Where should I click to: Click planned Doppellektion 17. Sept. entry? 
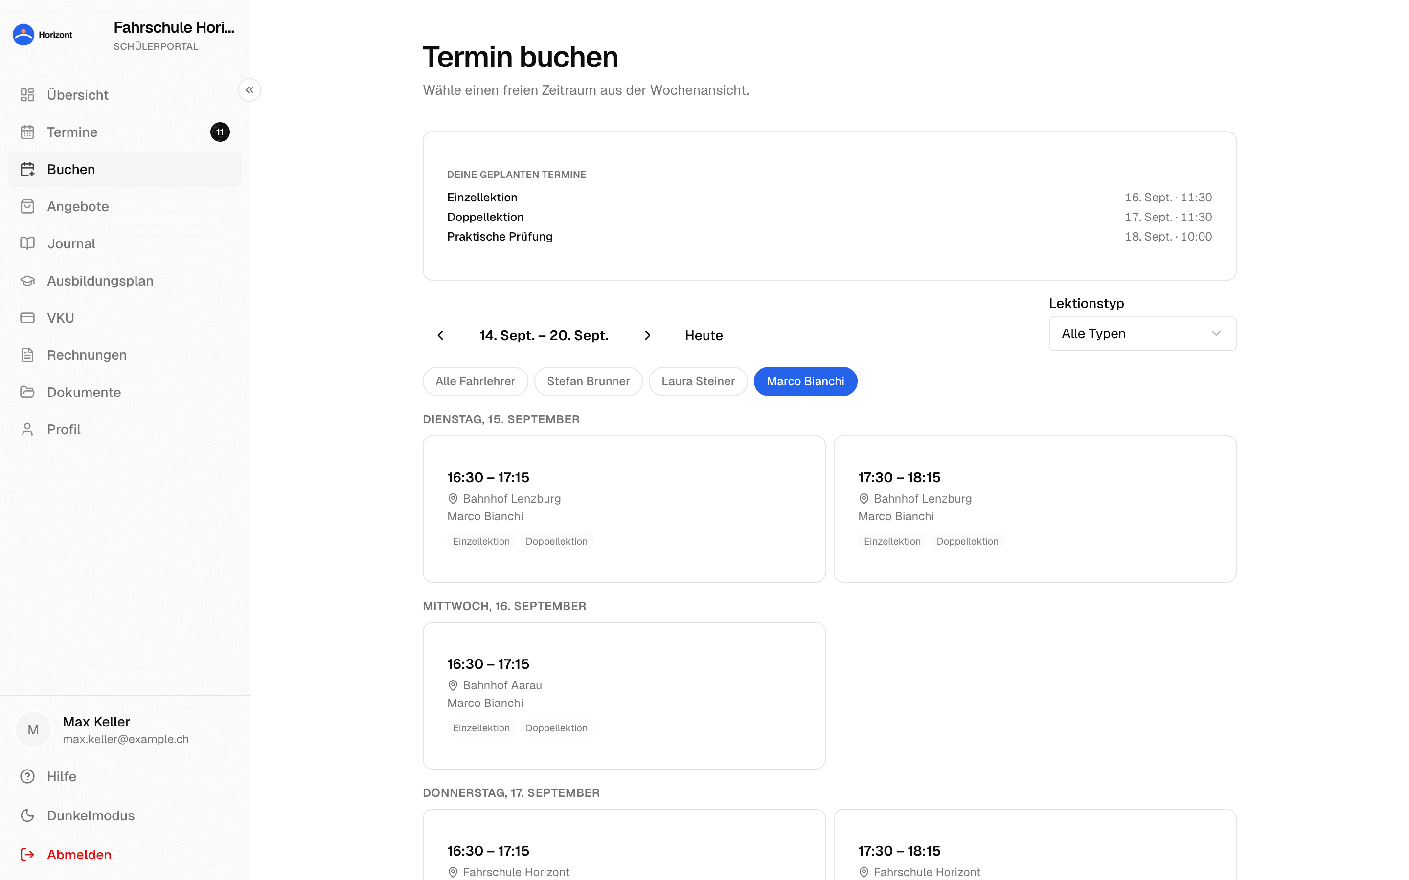[x=829, y=217]
